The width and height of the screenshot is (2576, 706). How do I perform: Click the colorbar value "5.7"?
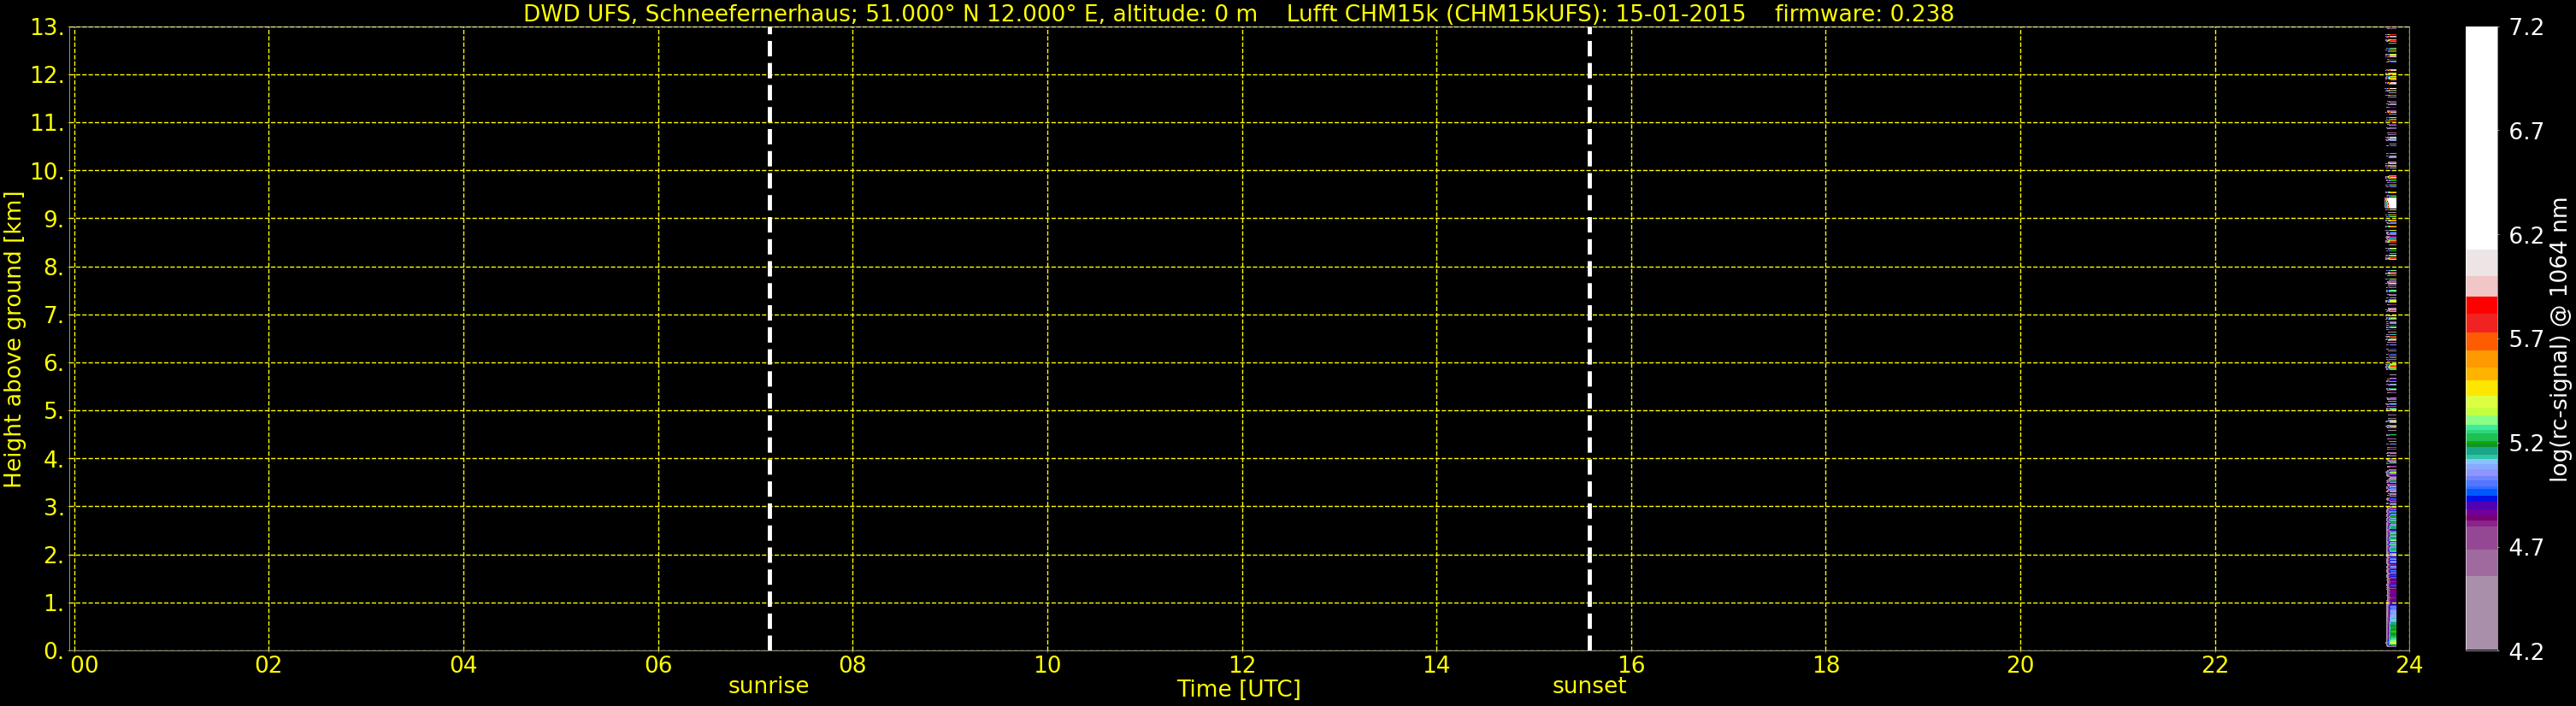(2526, 340)
